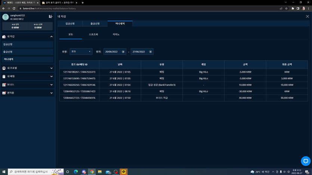Click the -30,000 KRW amount cell

click(245, 92)
